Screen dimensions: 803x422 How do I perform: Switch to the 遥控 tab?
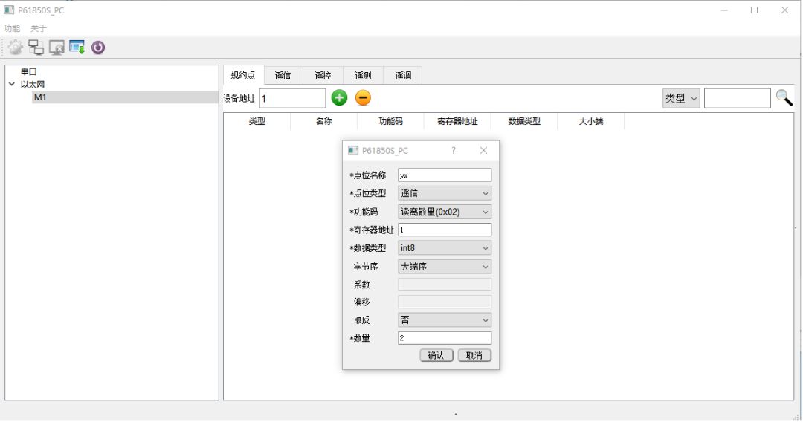323,76
